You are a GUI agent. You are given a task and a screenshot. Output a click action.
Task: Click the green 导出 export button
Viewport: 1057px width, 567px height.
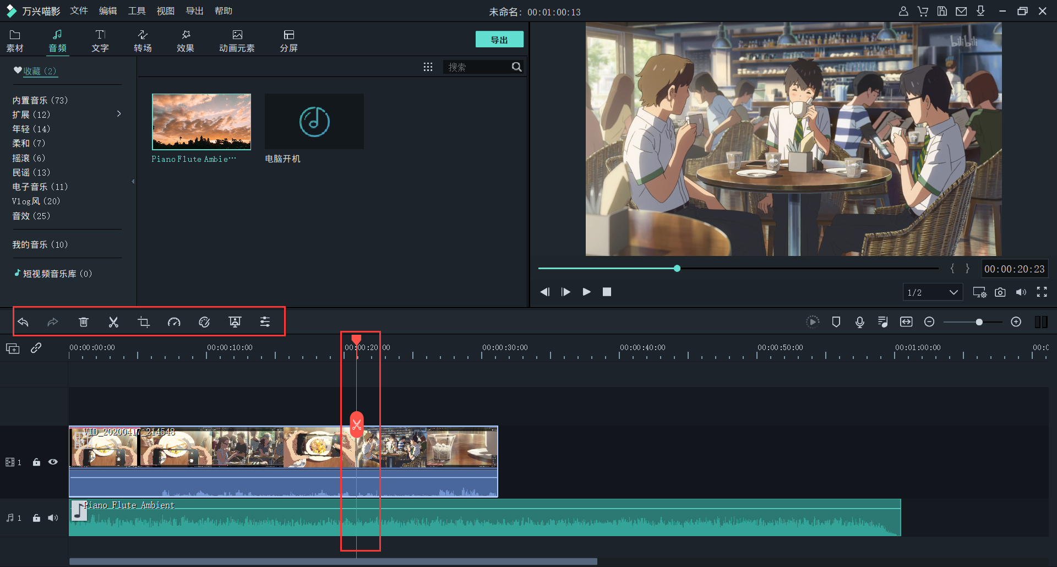coord(499,40)
